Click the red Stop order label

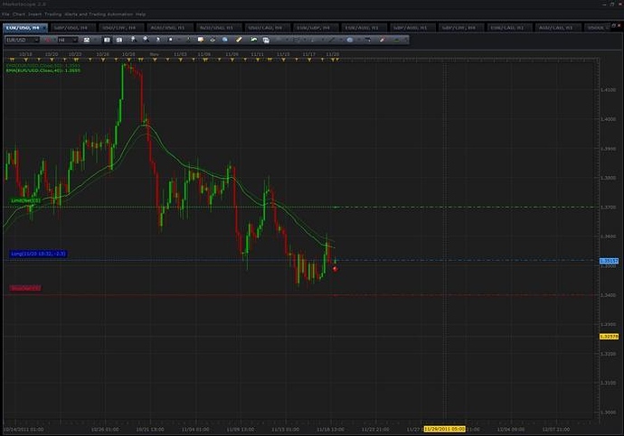24,288
